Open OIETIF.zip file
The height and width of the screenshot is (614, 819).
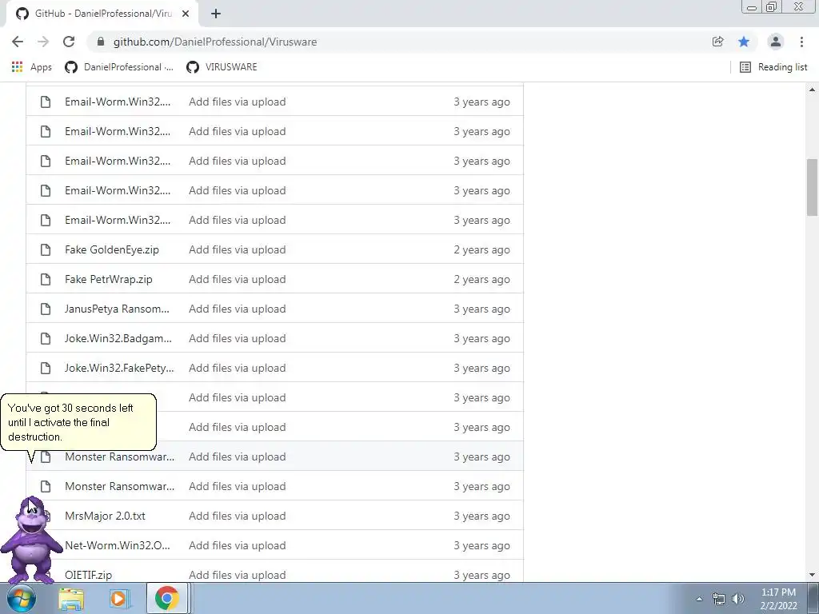pyautogui.click(x=88, y=575)
